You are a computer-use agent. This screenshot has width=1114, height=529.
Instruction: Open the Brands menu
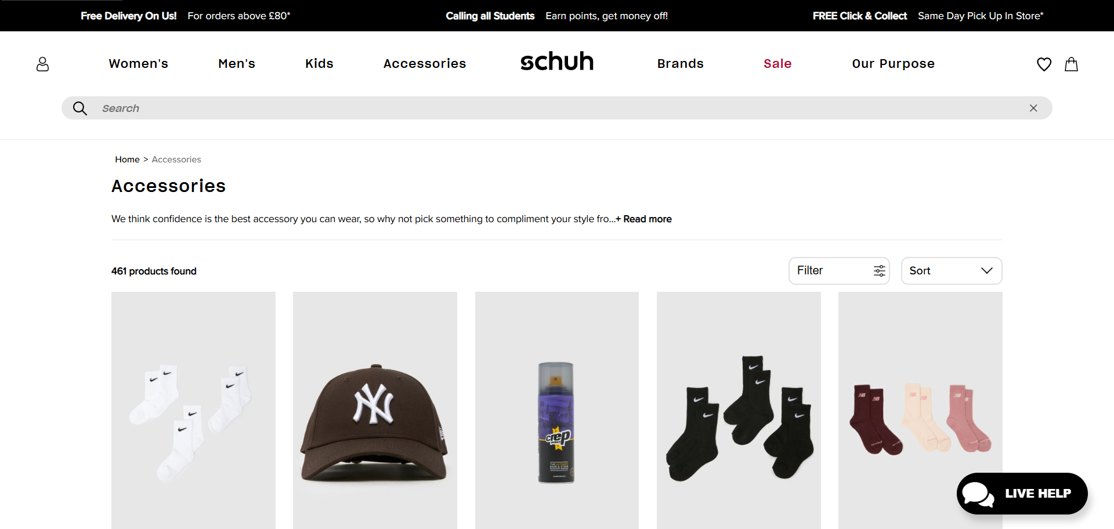(681, 64)
